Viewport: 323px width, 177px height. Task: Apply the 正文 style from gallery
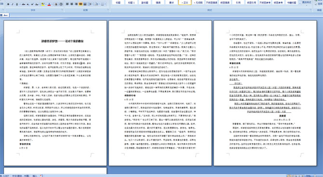coord(185,2)
